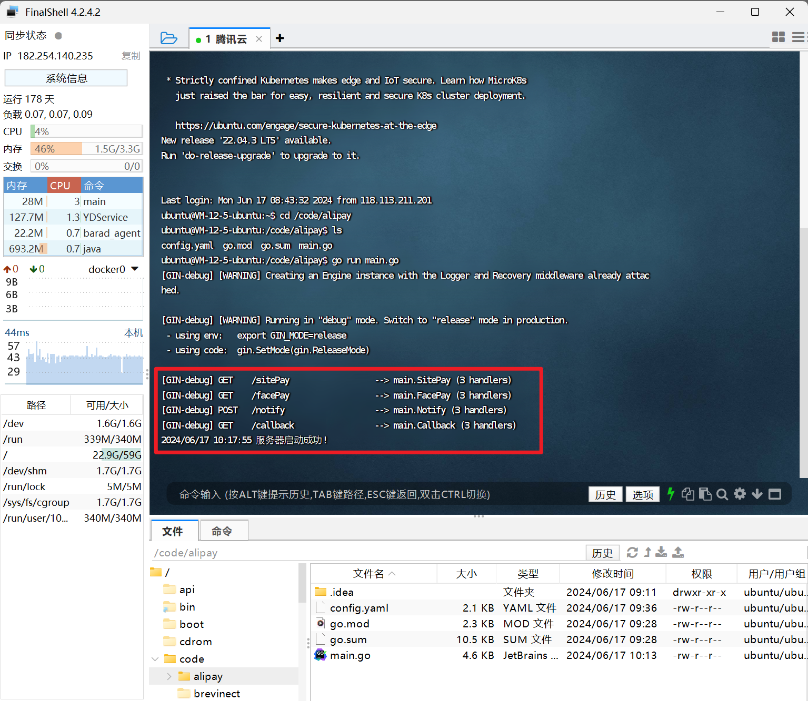Open terminal settings gear icon

[740, 494]
